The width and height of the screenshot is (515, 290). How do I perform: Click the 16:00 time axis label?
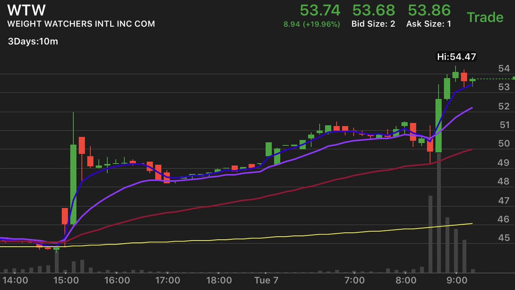pyautogui.click(x=117, y=281)
